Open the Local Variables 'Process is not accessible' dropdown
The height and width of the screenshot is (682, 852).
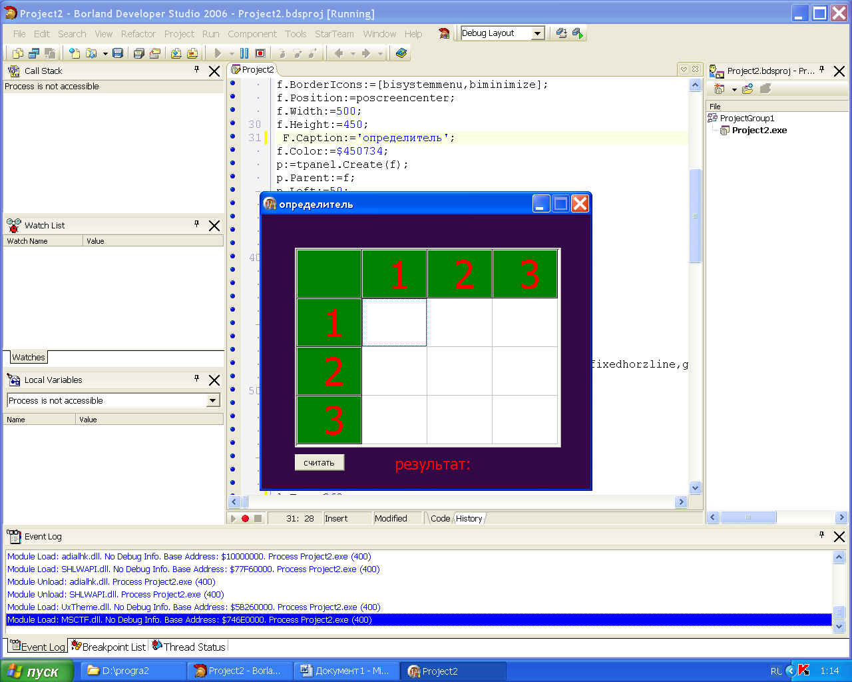tap(213, 400)
